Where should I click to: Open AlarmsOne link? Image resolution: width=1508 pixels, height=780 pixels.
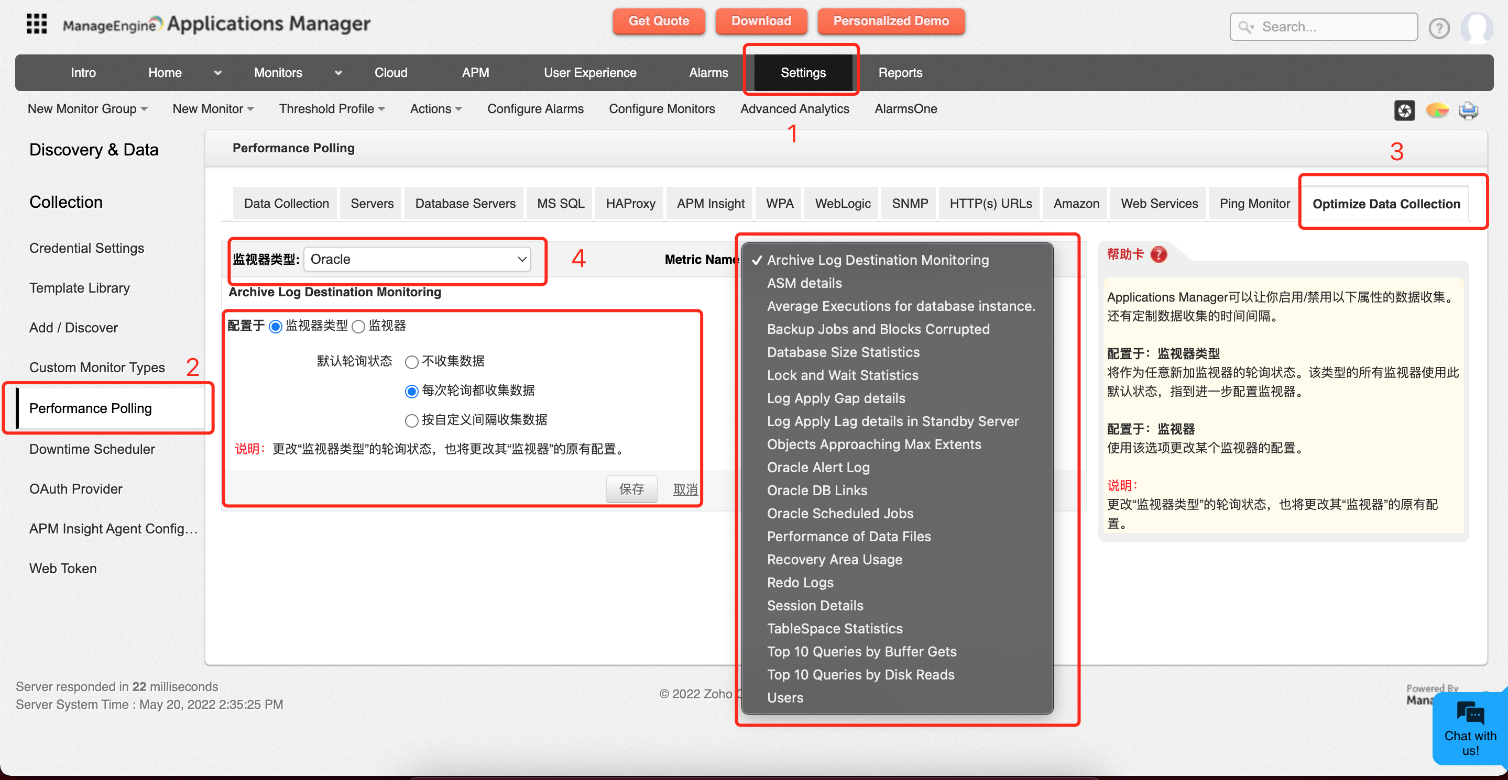[905, 109]
